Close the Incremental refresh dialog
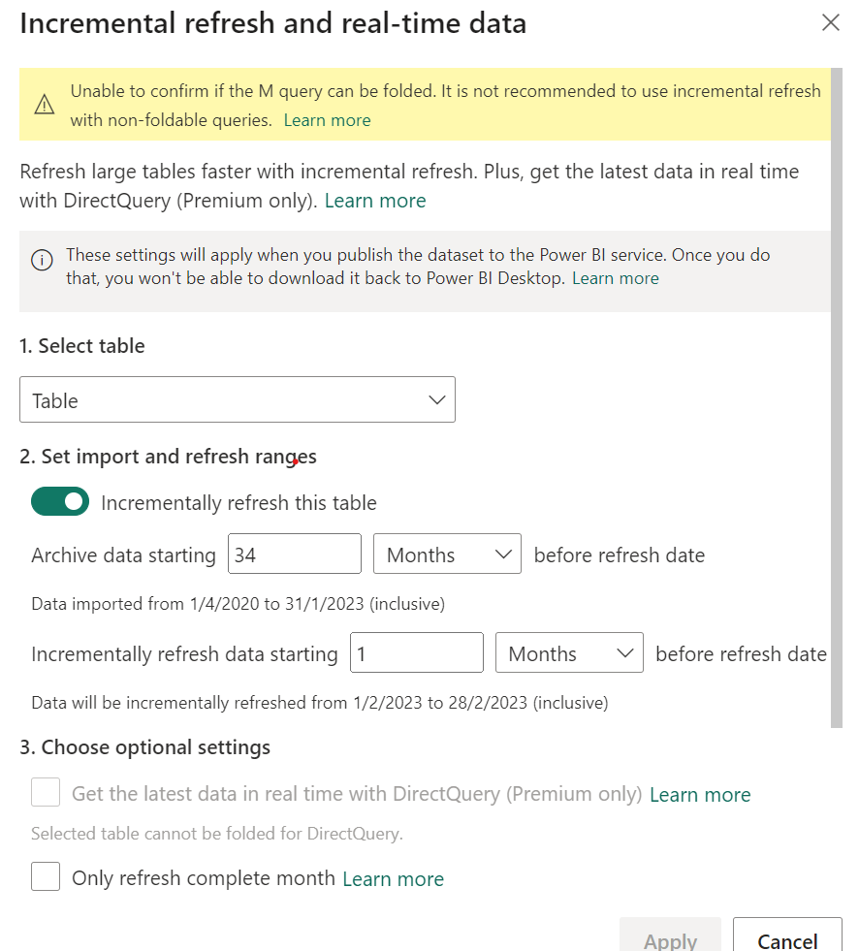Viewport: 859px width, 951px height. click(x=831, y=23)
